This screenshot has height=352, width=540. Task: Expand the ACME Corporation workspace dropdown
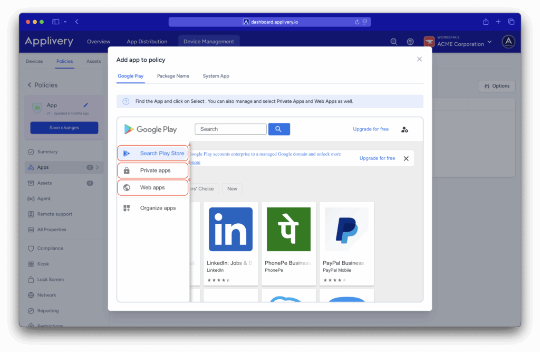[x=489, y=42]
